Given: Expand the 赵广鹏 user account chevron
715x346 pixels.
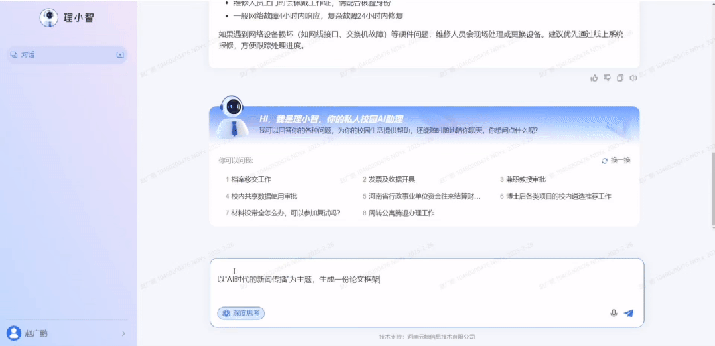Looking at the screenshot, I should (x=123, y=333).
